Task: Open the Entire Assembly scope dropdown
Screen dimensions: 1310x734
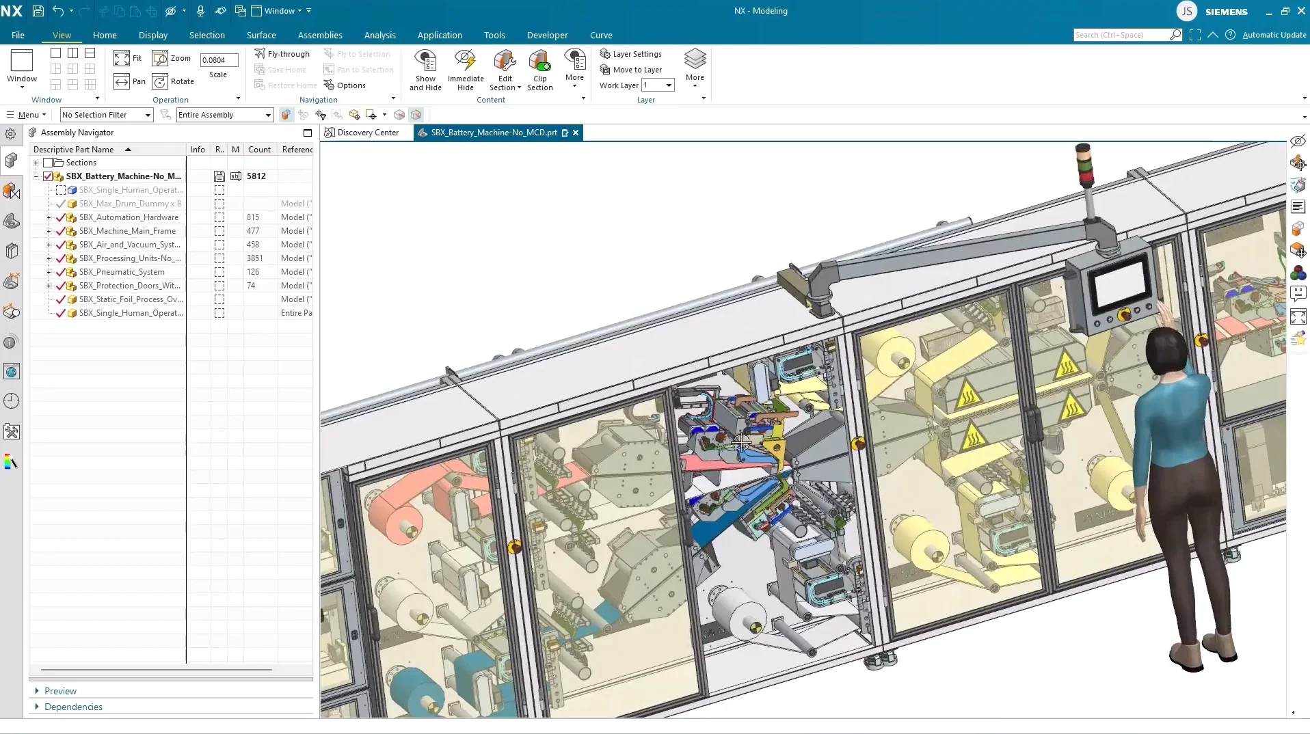Action: (268, 115)
